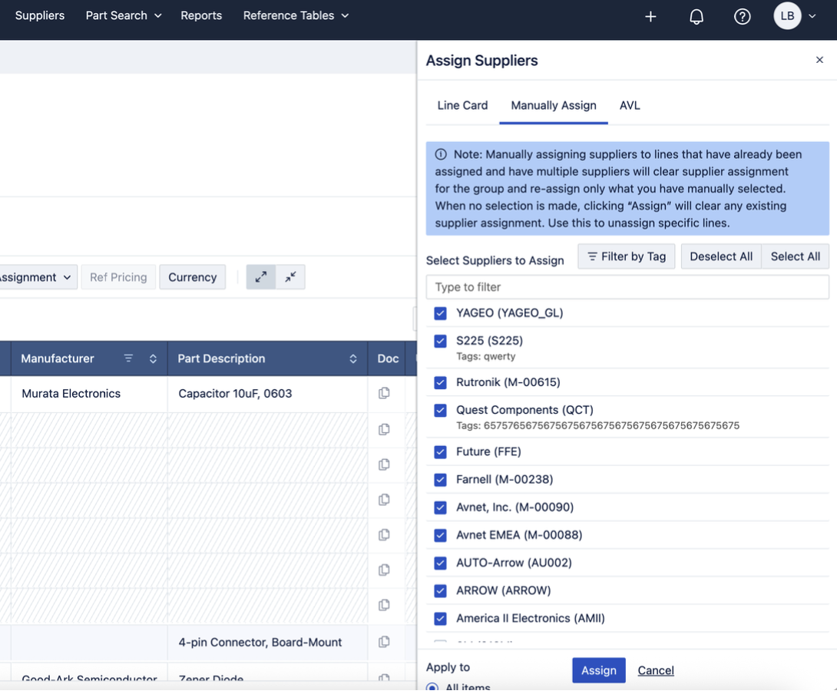The height and width of the screenshot is (694, 837).
Task: Uncheck AUTO-Arrow (AU002) supplier
Action: point(441,563)
